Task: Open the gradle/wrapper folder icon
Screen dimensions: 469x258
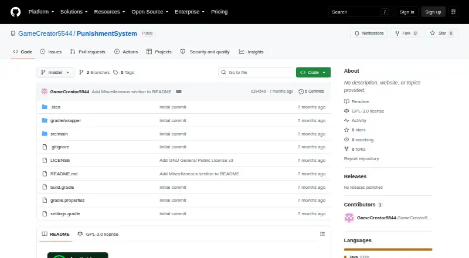Action: 45,120
